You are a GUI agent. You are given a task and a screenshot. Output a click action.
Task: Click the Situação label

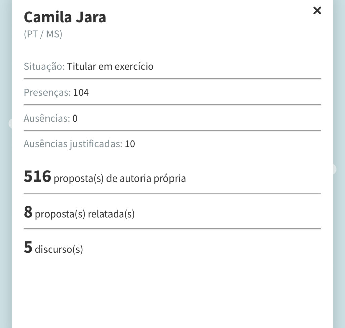(44, 66)
